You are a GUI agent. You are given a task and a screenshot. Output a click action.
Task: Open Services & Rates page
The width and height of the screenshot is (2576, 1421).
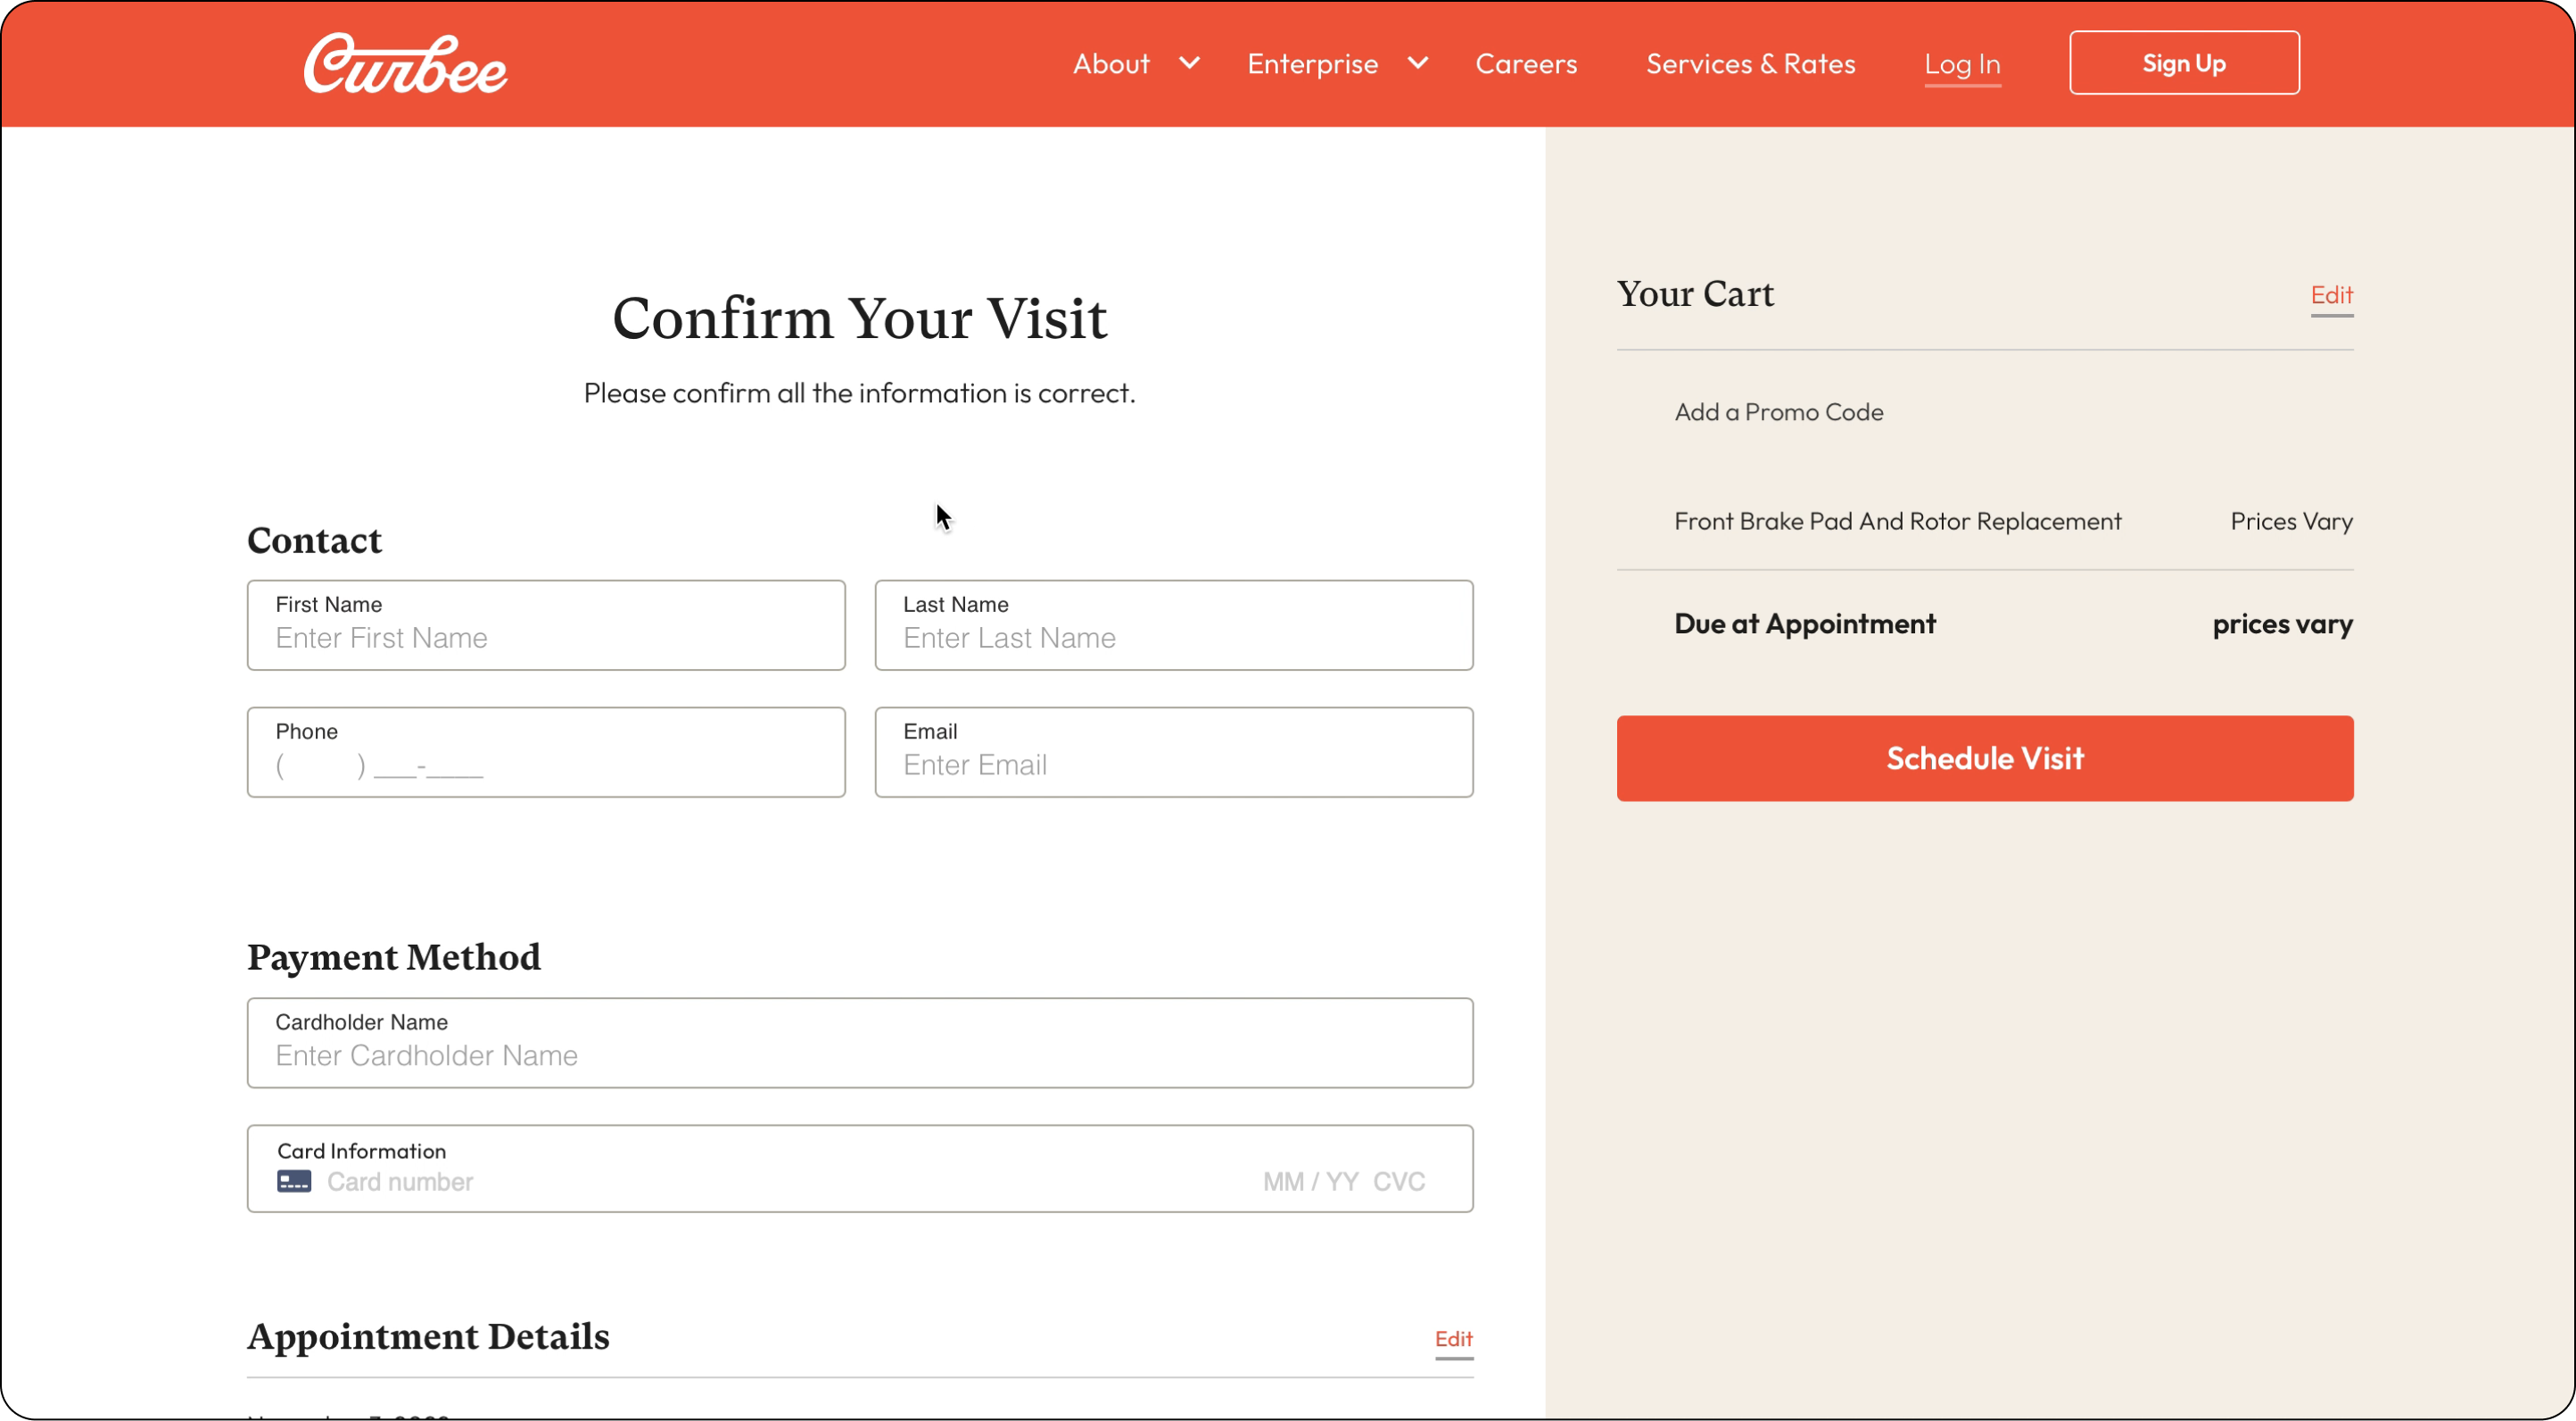pos(1750,63)
